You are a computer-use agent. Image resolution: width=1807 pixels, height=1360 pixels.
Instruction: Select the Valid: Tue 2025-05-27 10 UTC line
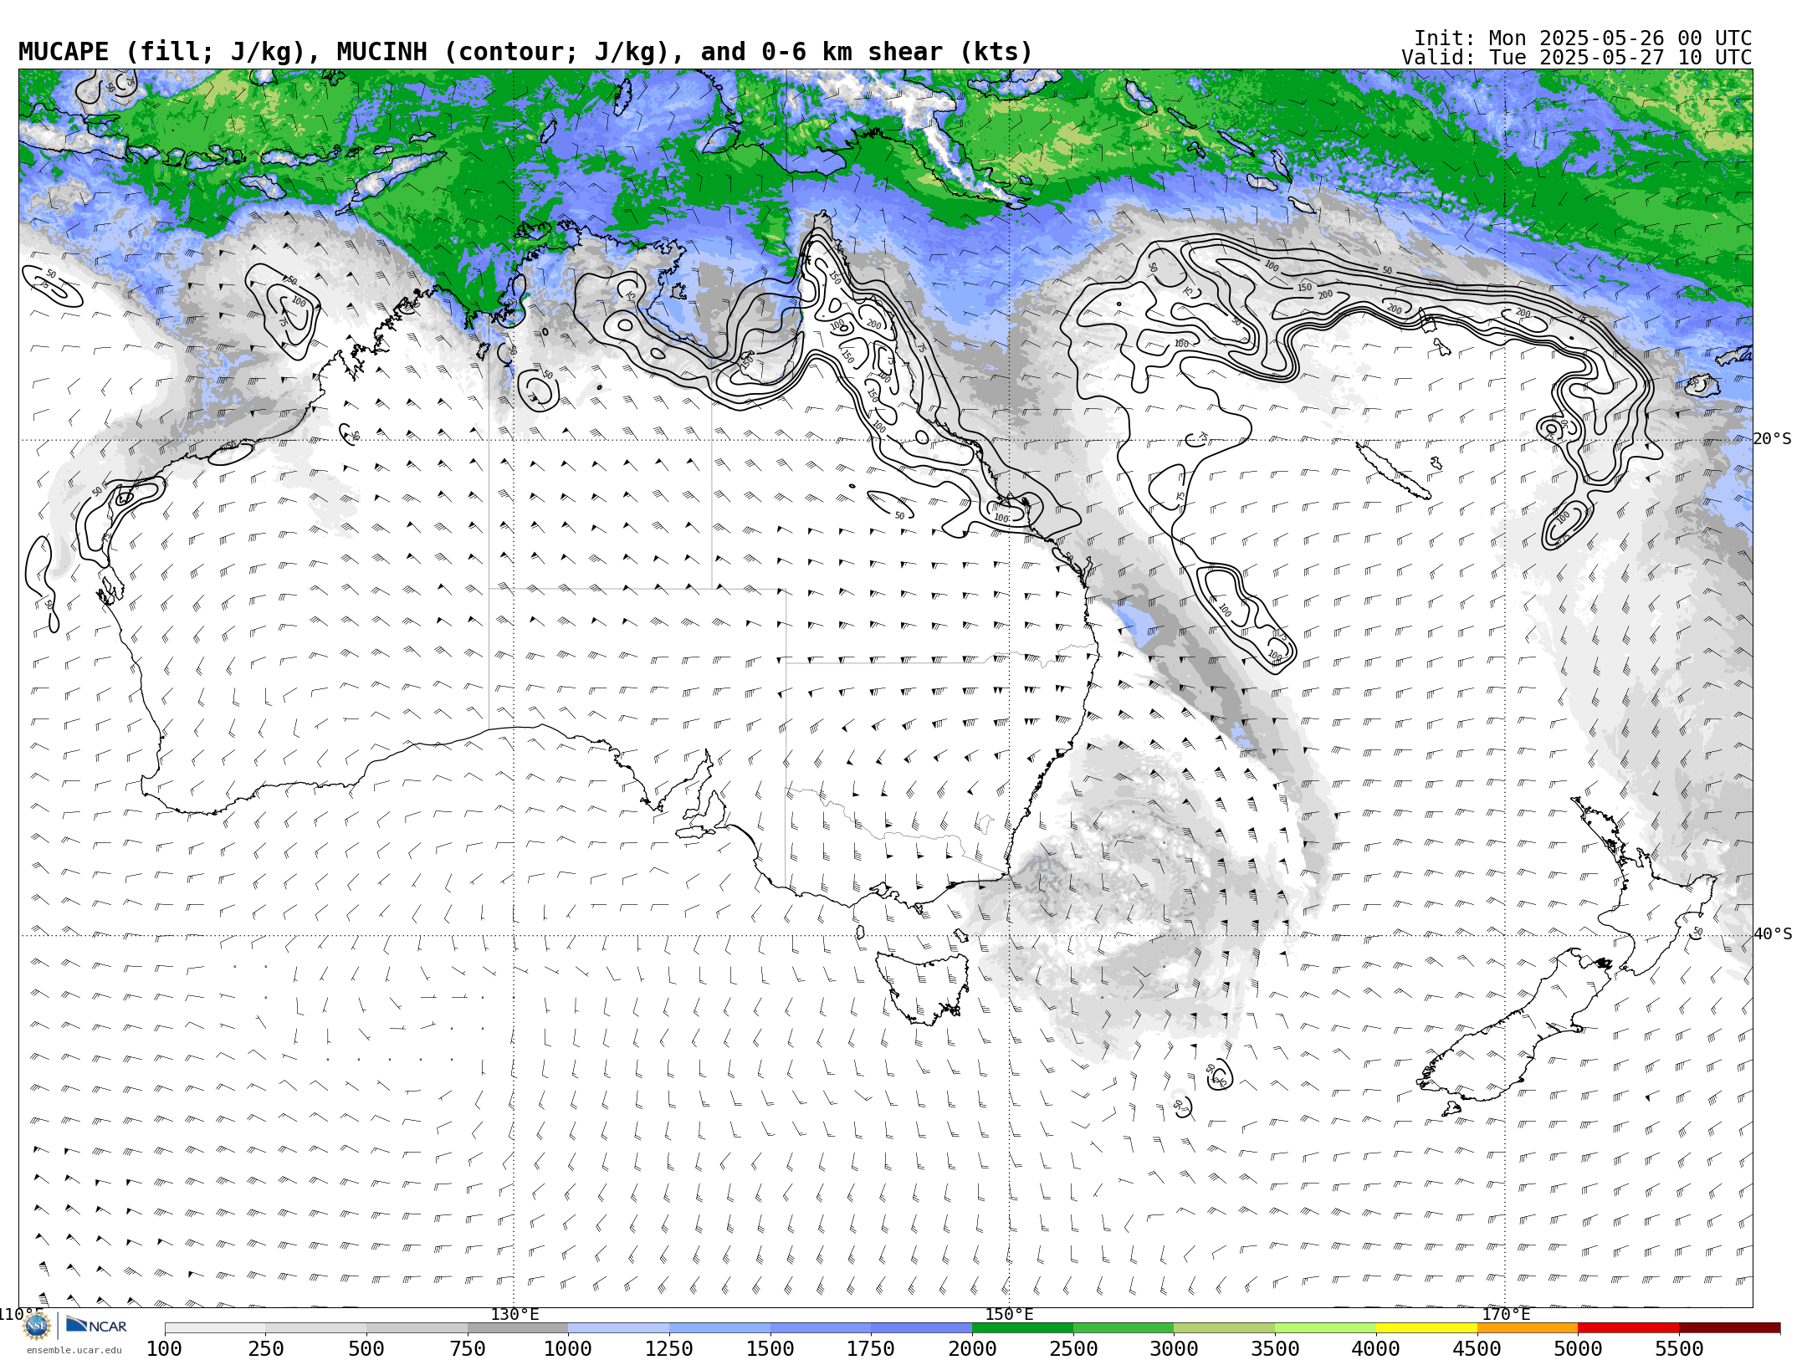(x=1576, y=58)
